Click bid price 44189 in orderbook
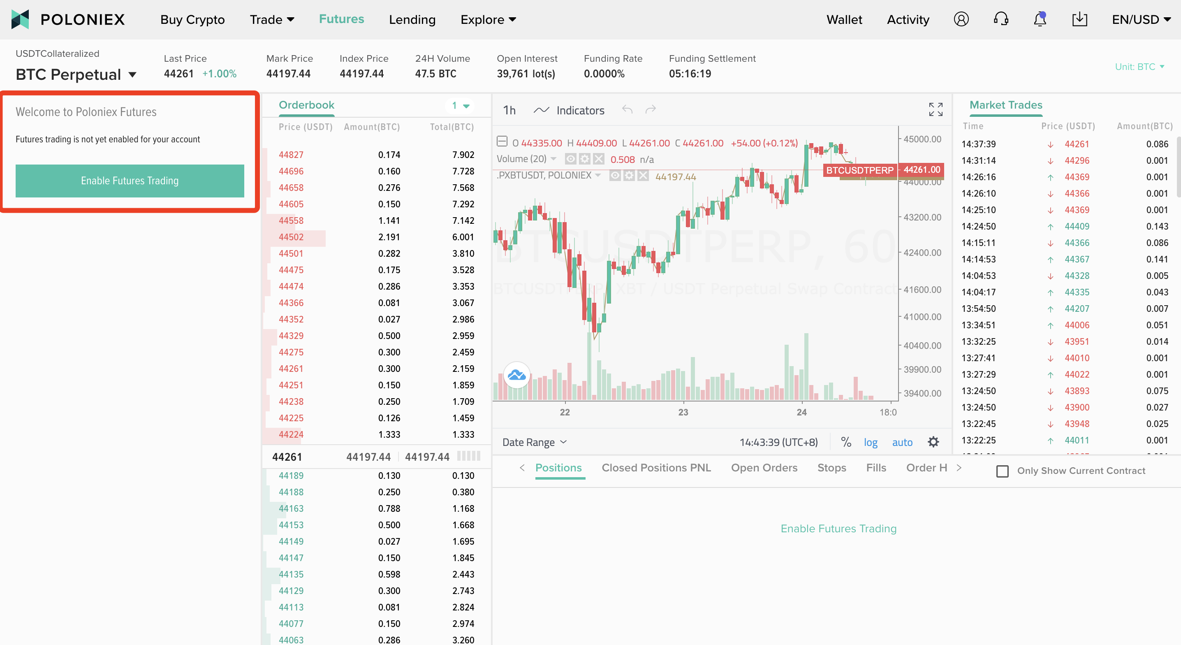Image resolution: width=1181 pixels, height=645 pixels. click(x=291, y=476)
